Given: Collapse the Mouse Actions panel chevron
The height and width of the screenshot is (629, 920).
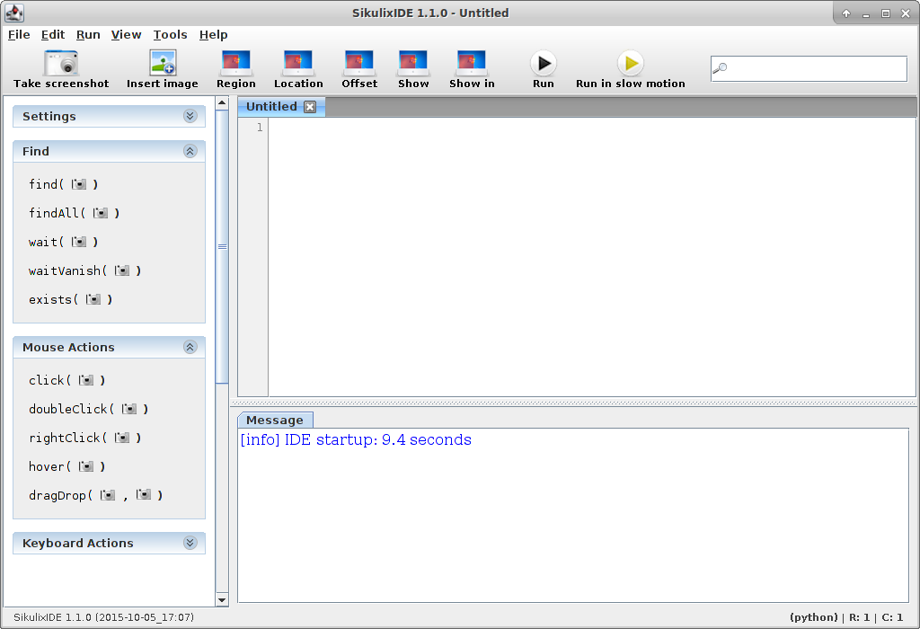Looking at the screenshot, I should [x=190, y=347].
